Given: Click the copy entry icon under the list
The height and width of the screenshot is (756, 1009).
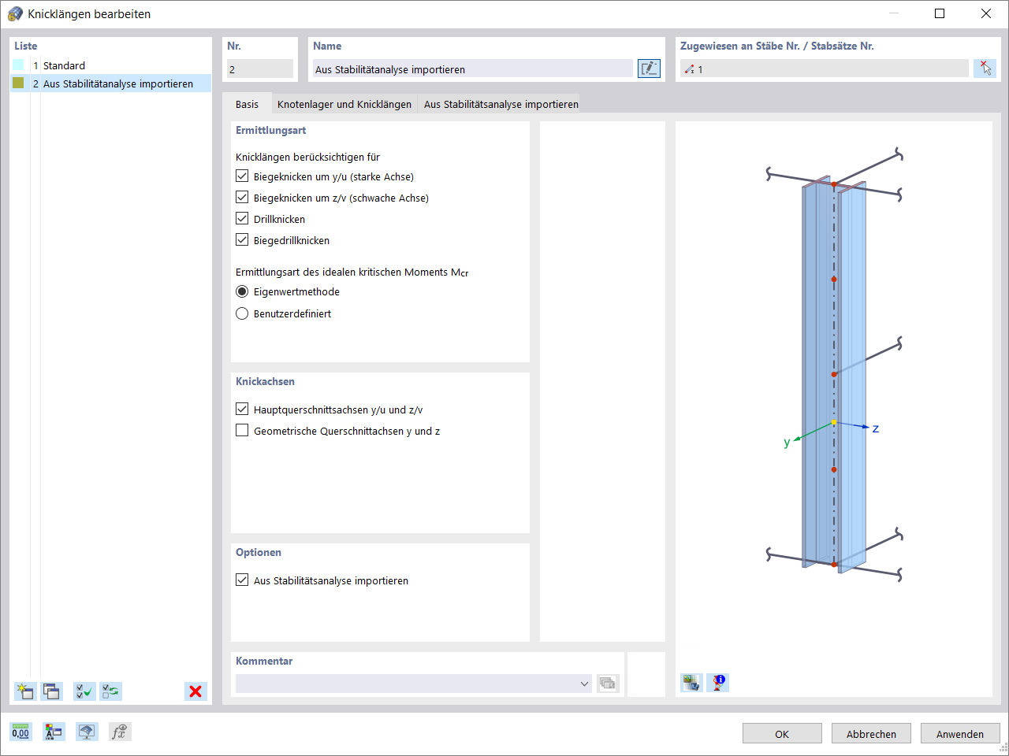Looking at the screenshot, I should [52, 691].
